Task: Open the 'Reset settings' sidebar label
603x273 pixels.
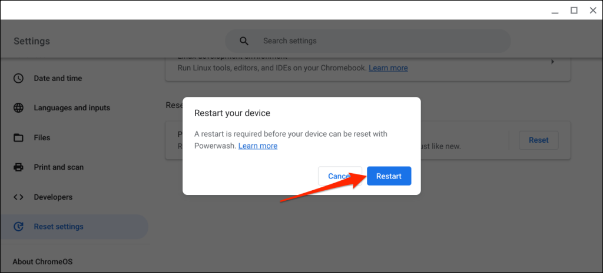Action: coord(59,227)
